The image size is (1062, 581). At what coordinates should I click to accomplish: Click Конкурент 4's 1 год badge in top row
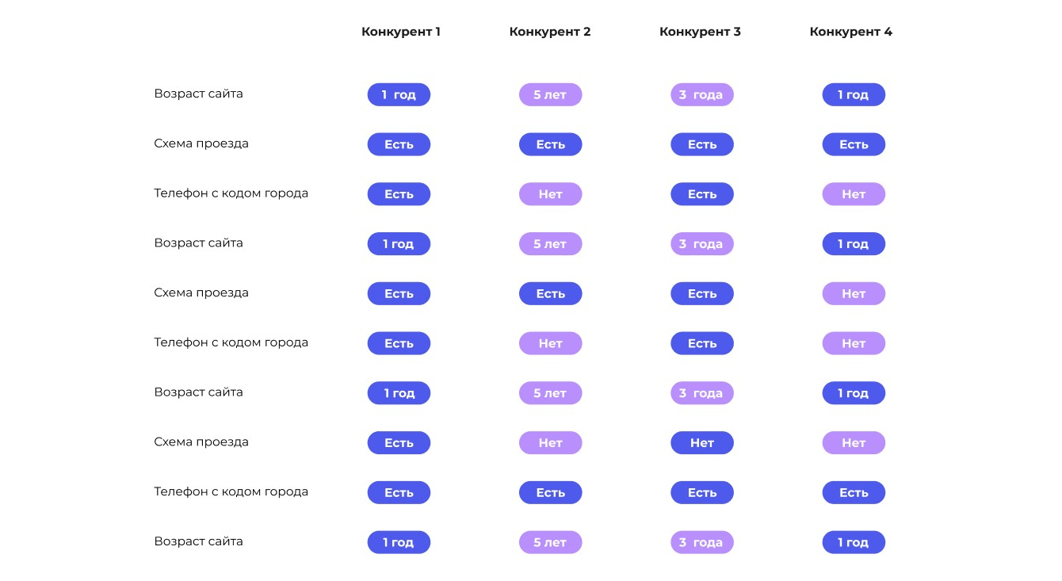coord(854,95)
